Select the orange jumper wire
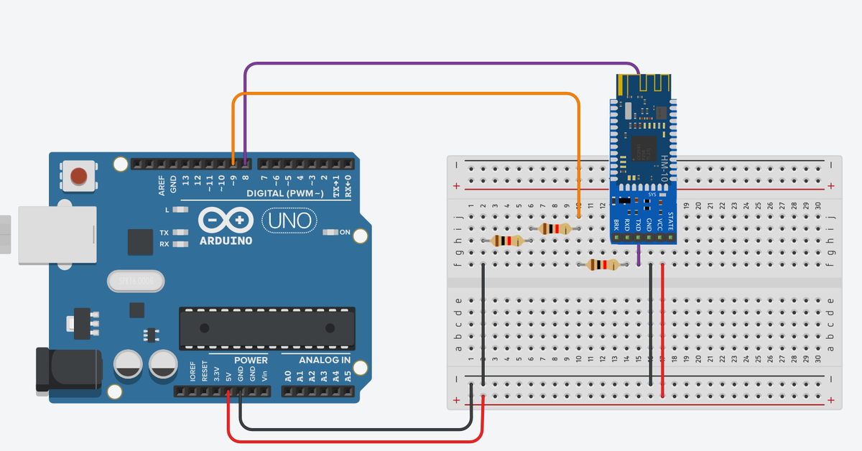 (406, 95)
